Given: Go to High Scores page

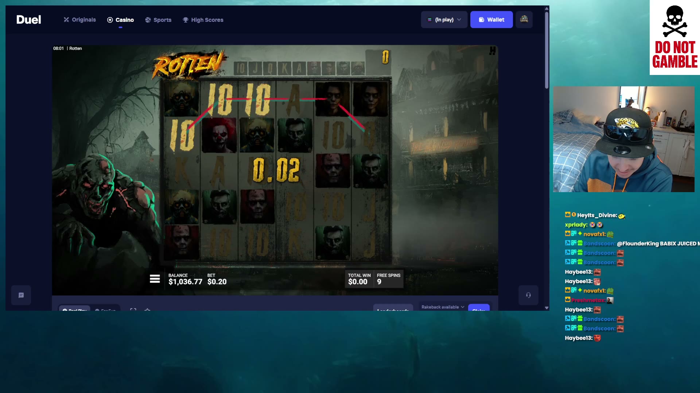Looking at the screenshot, I should (203, 20).
